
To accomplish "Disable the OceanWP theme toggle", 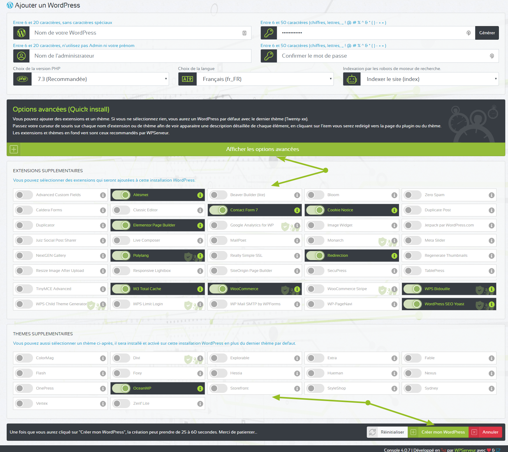I will tap(121, 388).
